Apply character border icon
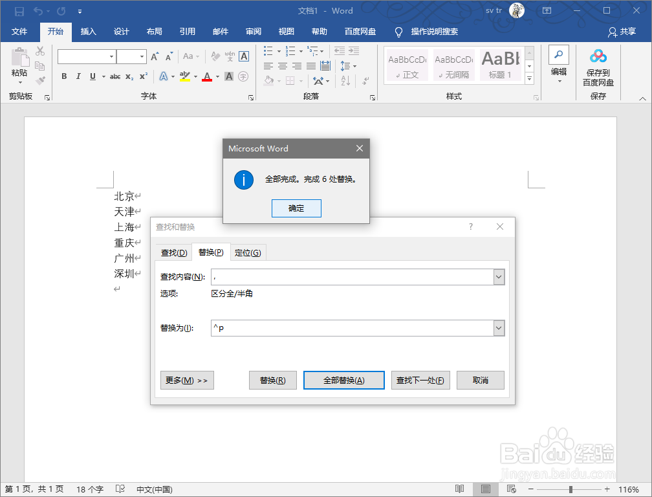 pos(244,56)
